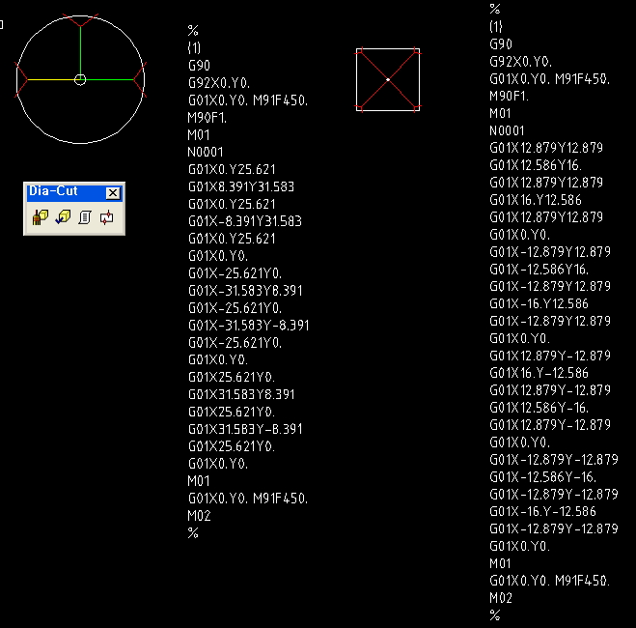Click the line G01X12.586Y-16.
This screenshot has height=628, width=636.
pos(539,408)
